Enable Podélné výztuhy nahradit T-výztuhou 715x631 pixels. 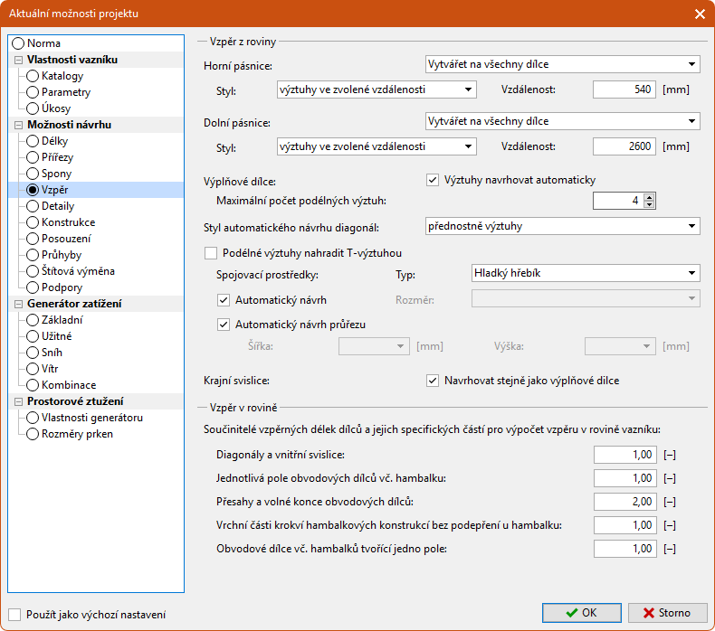[x=212, y=253]
